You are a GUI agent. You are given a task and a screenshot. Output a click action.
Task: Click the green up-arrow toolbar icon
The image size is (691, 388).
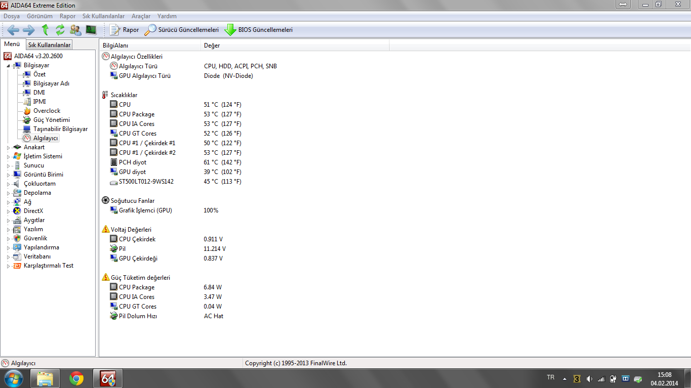tap(45, 30)
